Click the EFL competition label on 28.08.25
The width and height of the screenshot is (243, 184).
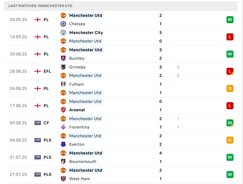tap(47, 71)
